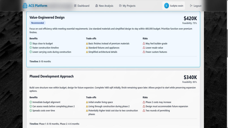Click the Dashboard grid icon

[x=75, y=6]
